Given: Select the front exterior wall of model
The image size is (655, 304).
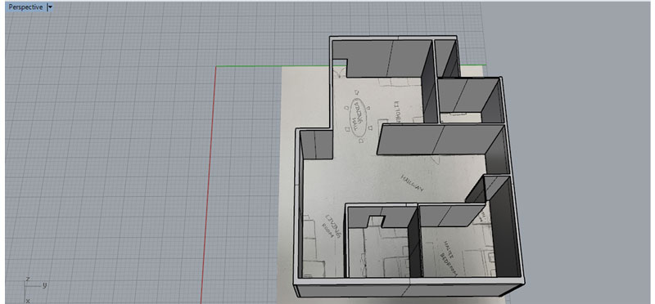Looking at the screenshot, I should (x=408, y=291).
